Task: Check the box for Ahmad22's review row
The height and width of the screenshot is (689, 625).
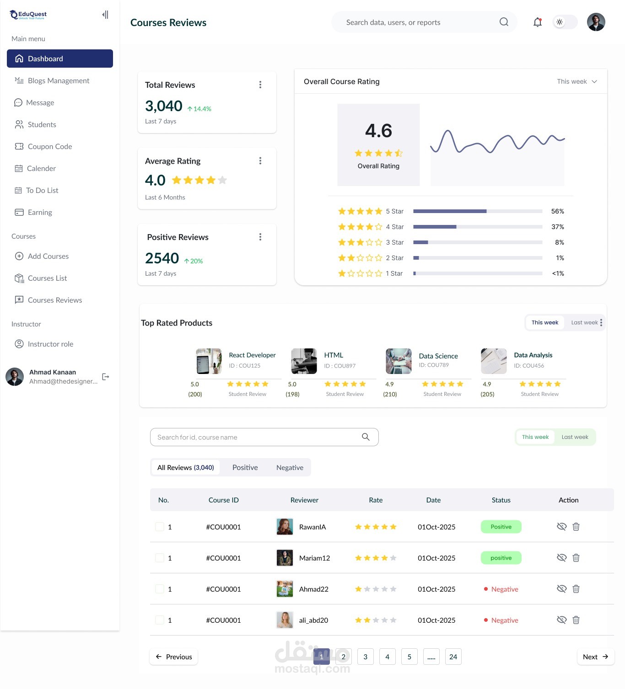Action: coord(160,589)
